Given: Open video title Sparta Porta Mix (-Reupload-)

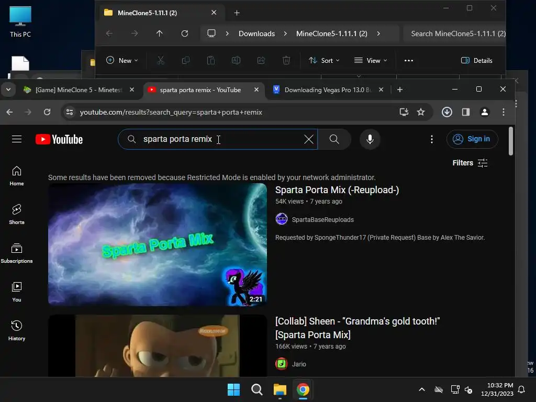Looking at the screenshot, I should 337,190.
